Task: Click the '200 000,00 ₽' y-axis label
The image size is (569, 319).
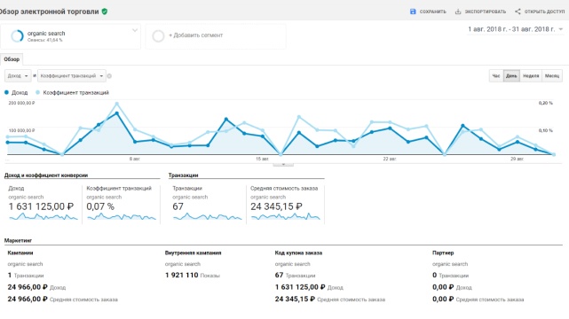Action: [22, 103]
